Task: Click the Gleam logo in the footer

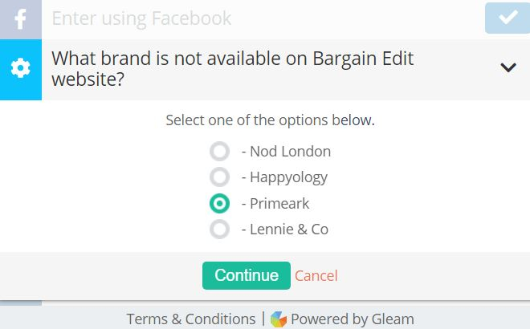Action: pos(279,319)
